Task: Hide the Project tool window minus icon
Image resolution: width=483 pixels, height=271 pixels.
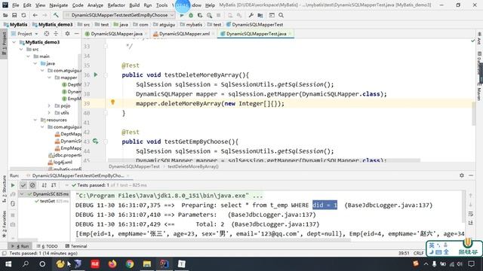Action: pyautogui.click(x=77, y=33)
